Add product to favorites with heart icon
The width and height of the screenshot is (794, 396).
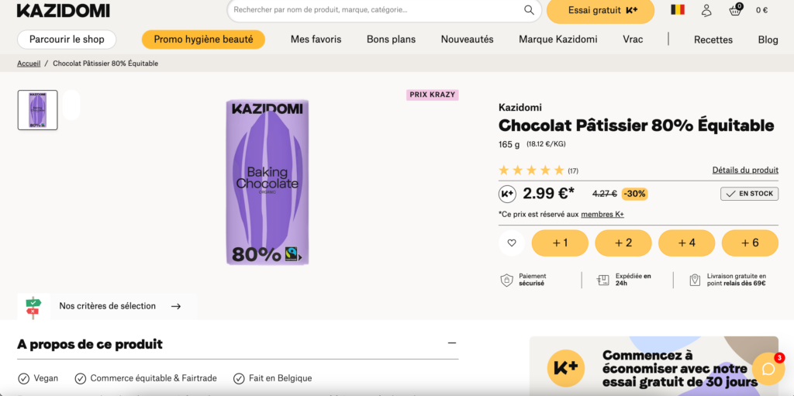512,243
